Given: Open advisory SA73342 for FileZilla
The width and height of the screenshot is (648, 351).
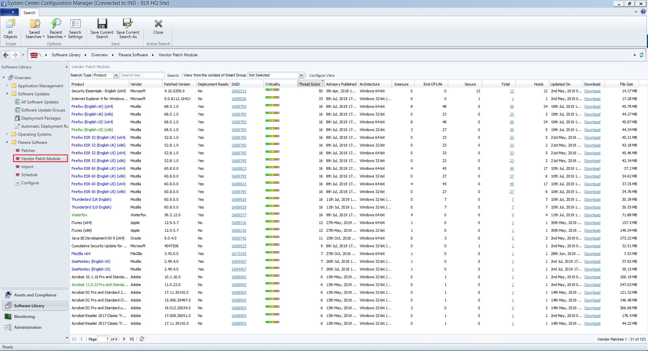Looking at the screenshot, I should click(x=239, y=254).
